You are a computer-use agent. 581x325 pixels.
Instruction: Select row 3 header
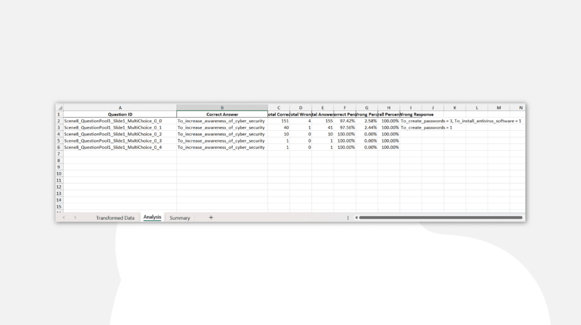(x=58, y=127)
